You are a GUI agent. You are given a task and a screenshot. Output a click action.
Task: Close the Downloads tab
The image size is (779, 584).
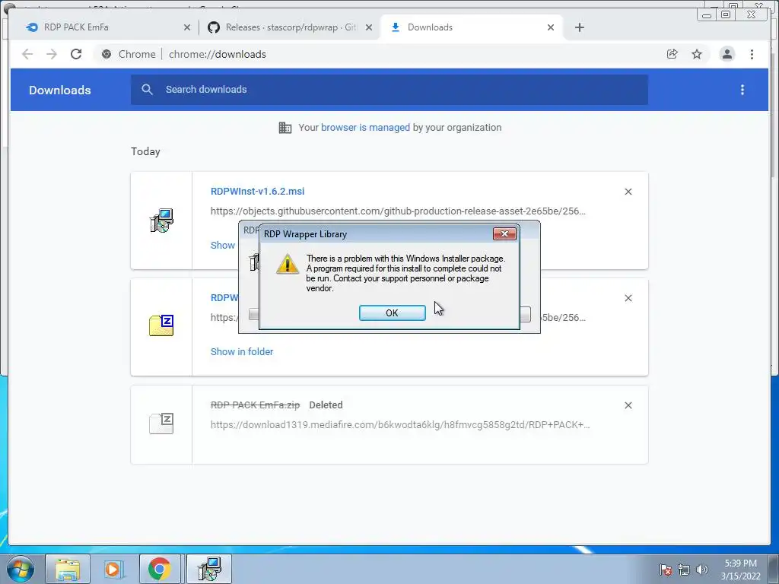(551, 27)
